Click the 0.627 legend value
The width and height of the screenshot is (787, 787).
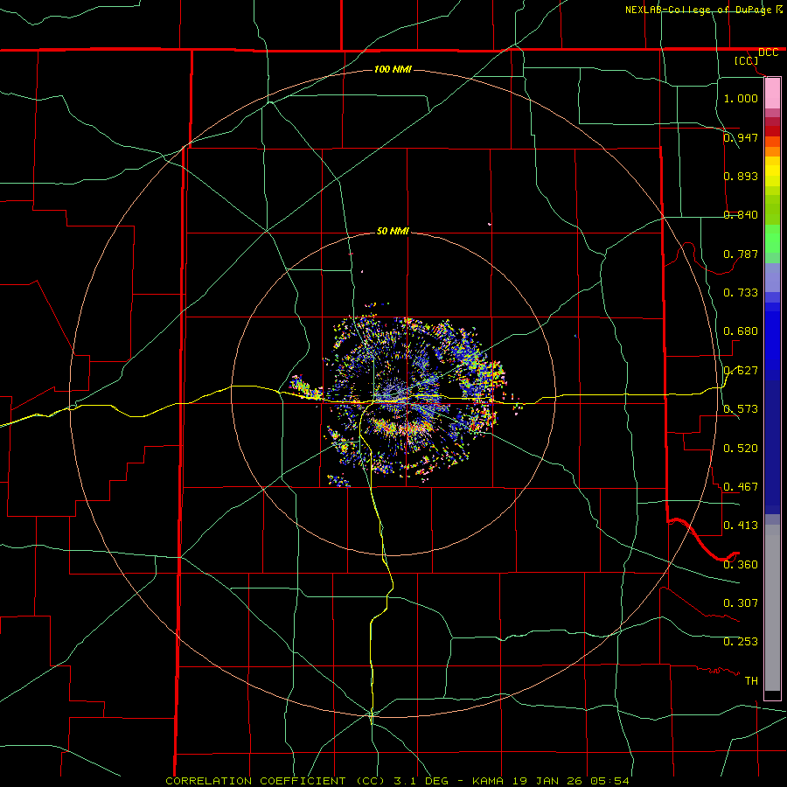click(741, 371)
